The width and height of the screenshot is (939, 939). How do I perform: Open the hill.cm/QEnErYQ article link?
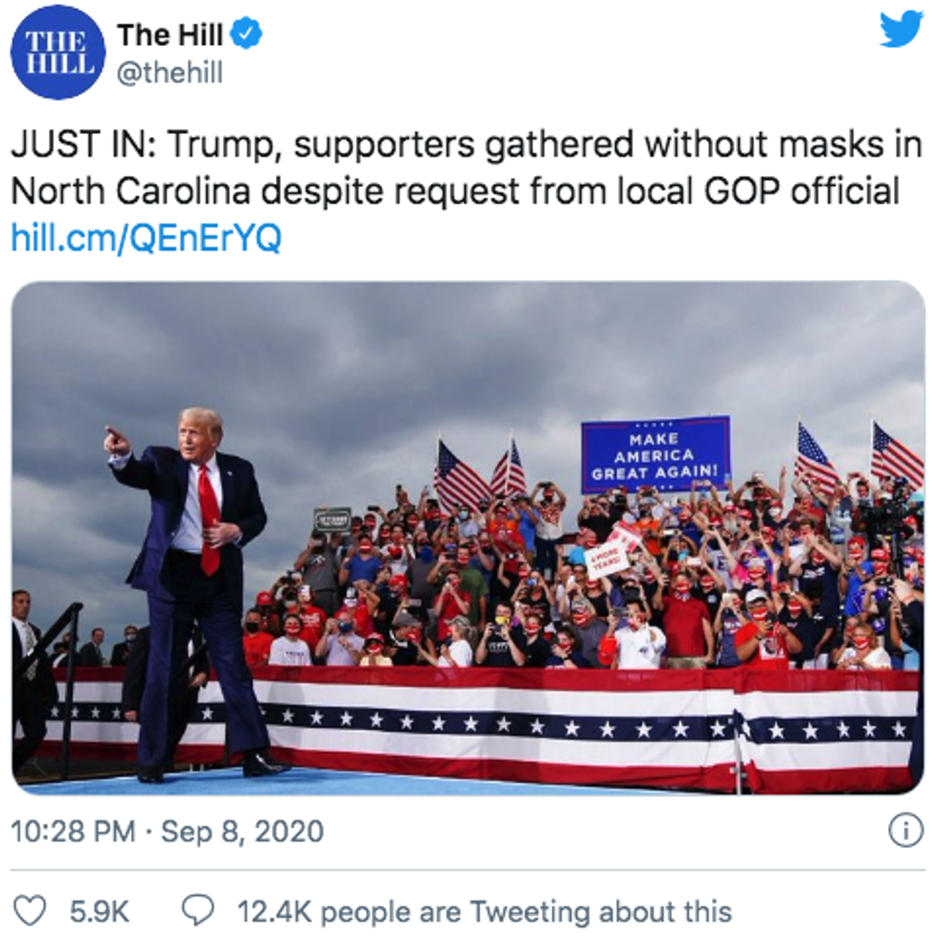coord(146,239)
